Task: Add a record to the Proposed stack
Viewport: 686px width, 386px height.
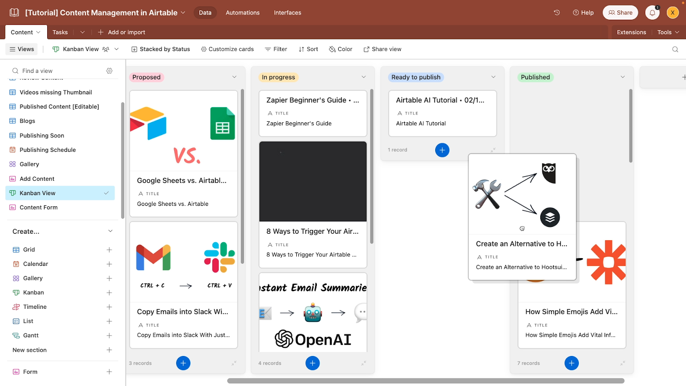Action: coord(183,363)
